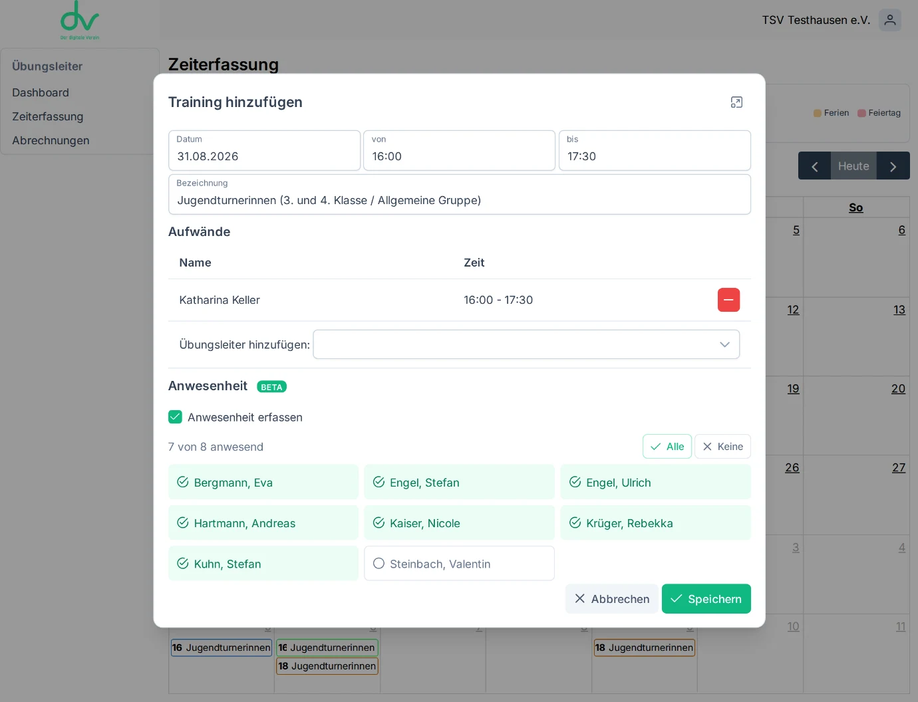Image resolution: width=918 pixels, height=702 pixels.
Task: Toggle attendance for Hartmann, Andreas
Action: click(263, 523)
